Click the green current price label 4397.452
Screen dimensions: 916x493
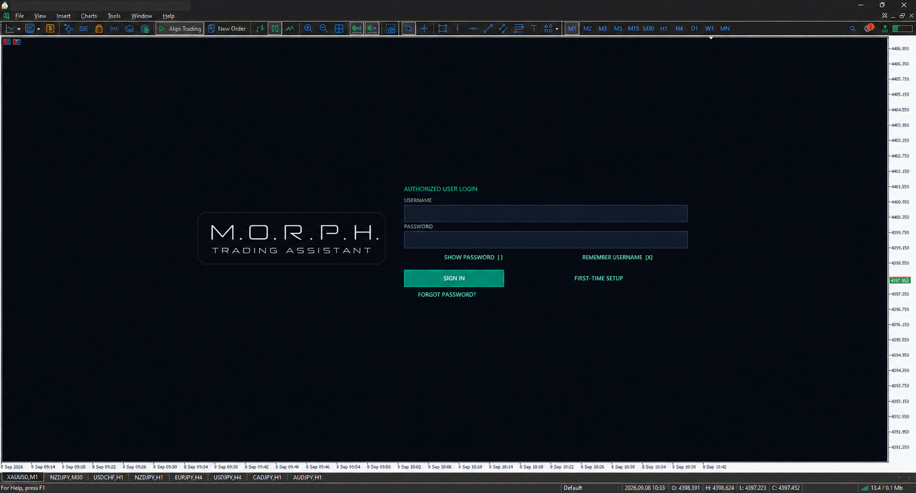[900, 280]
